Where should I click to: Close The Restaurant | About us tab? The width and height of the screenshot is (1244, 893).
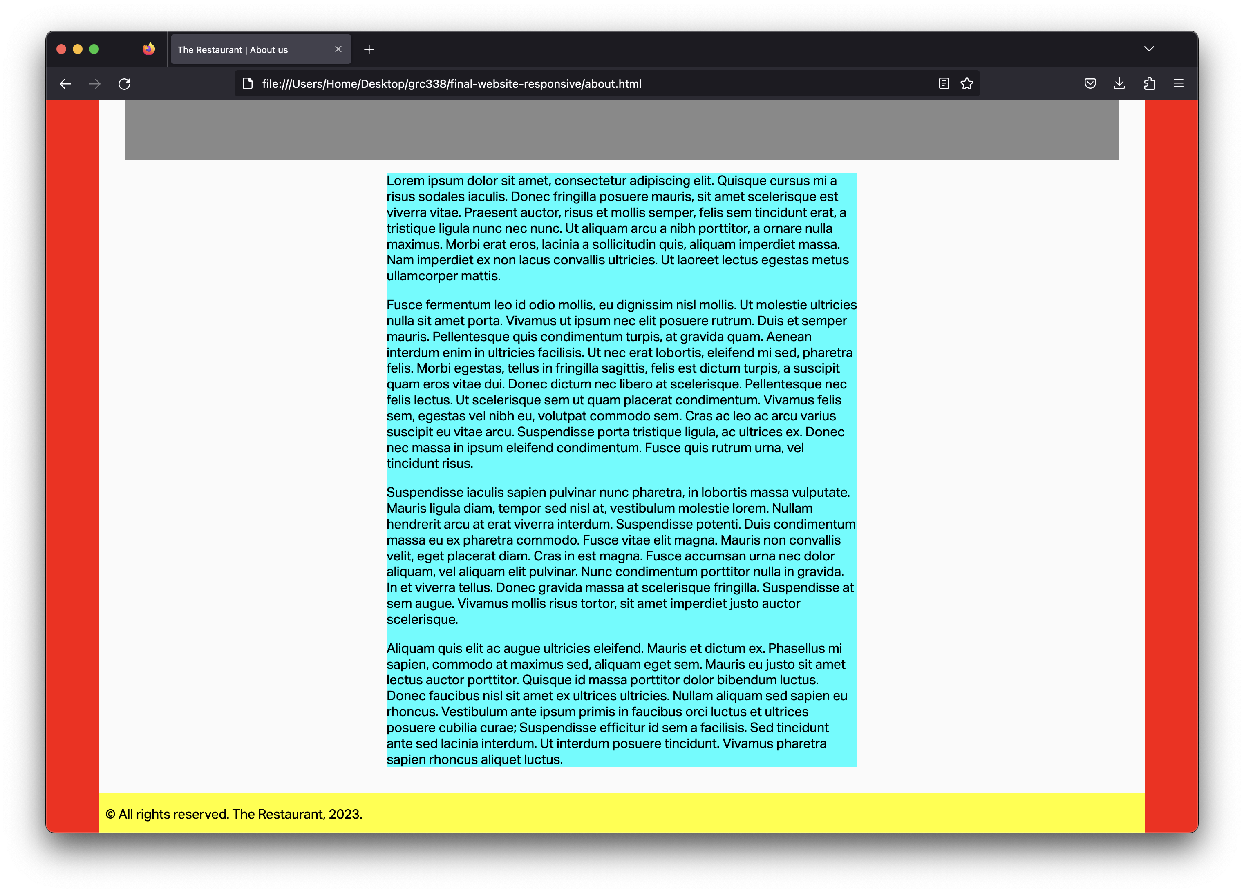pyautogui.click(x=338, y=49)
